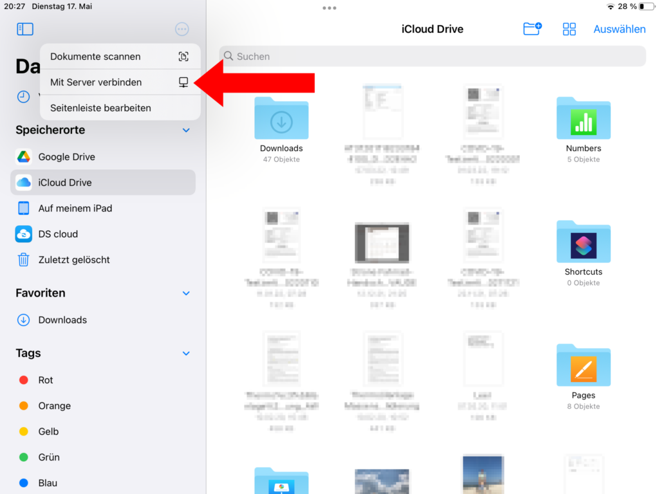Toggle the sidebar with the panel icon

click(25, 29)
